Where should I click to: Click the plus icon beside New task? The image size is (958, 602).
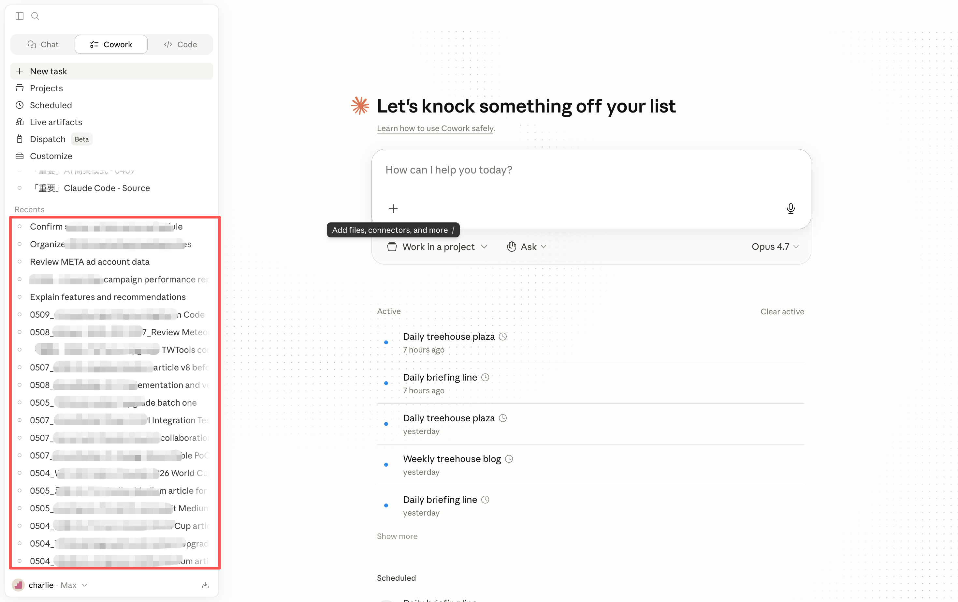point(20,71)
